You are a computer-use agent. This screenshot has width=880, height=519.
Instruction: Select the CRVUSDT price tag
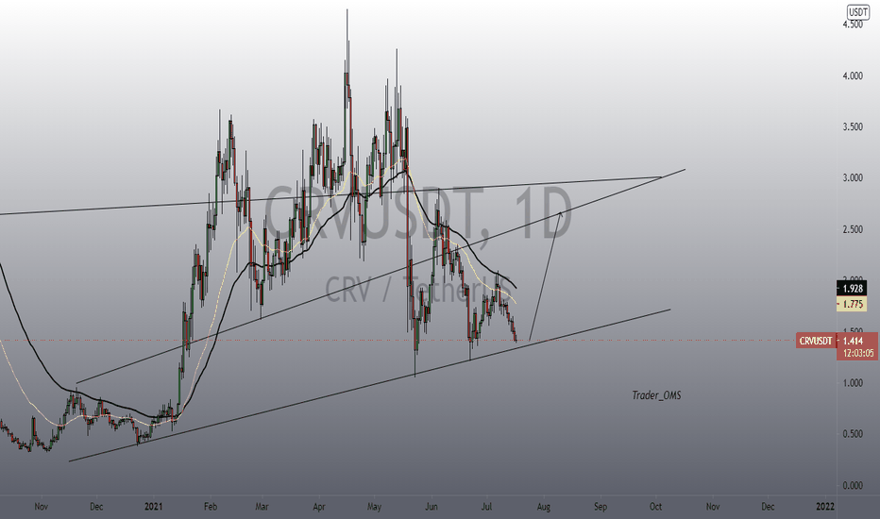pos(816,341)
